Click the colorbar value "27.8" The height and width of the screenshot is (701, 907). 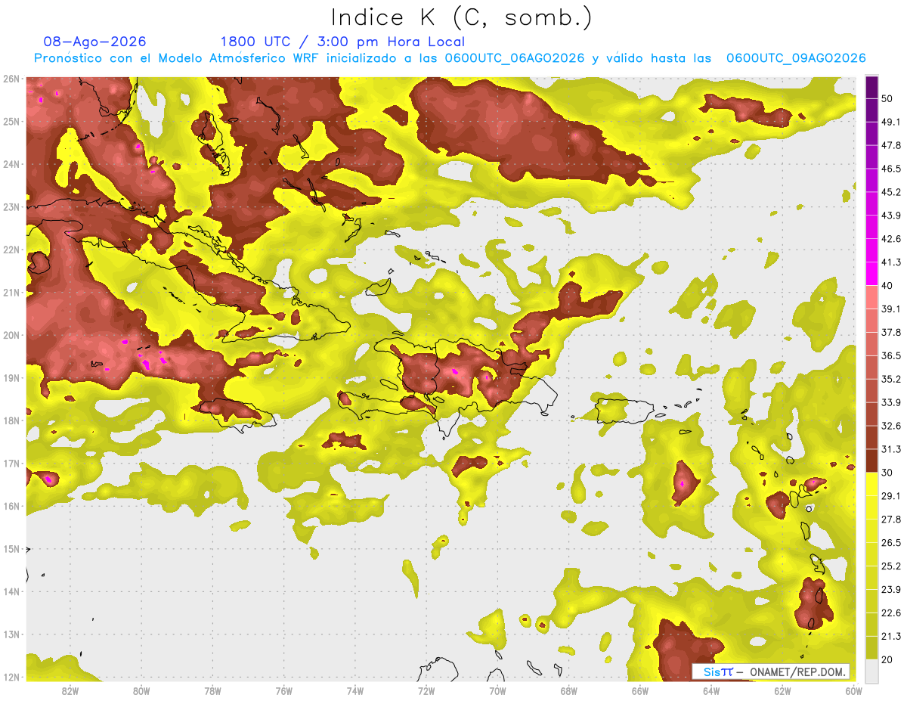[x=891, y=519]
